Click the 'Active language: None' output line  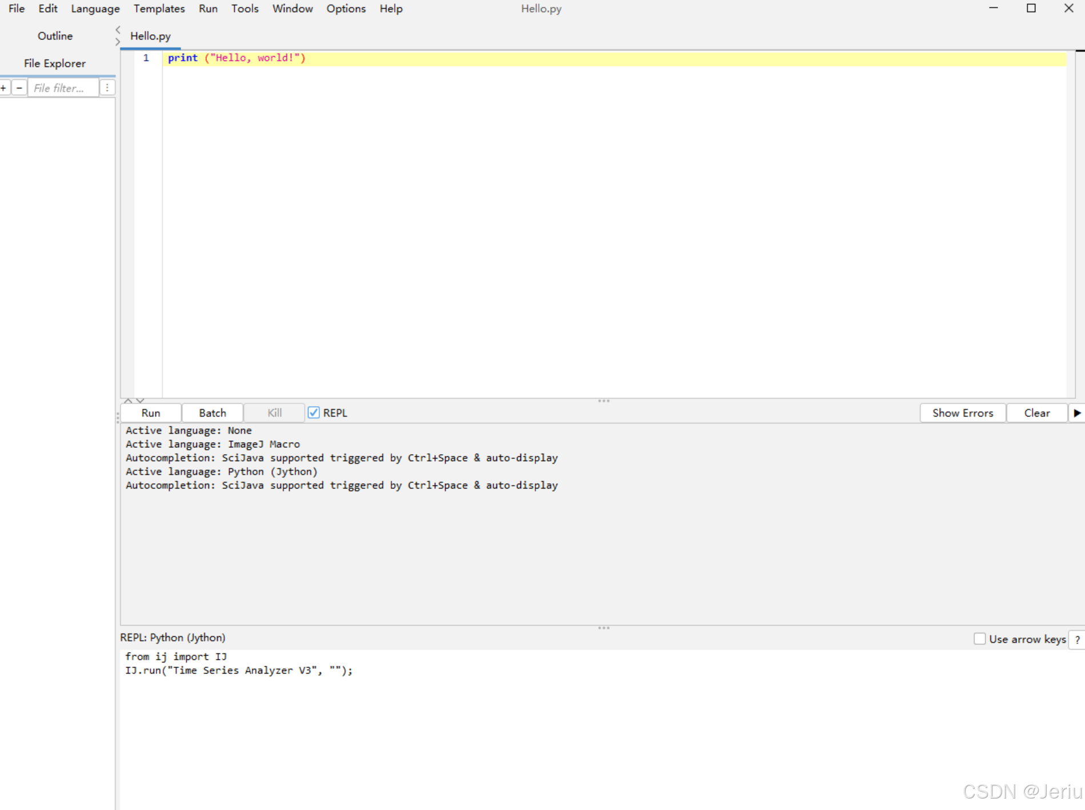point(189,430)
